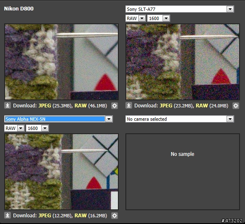Expand RAW format dropdown for Sony SLT-A77
Image resolution: width=245 pixels, height=224 pixels.
point(135,18)
